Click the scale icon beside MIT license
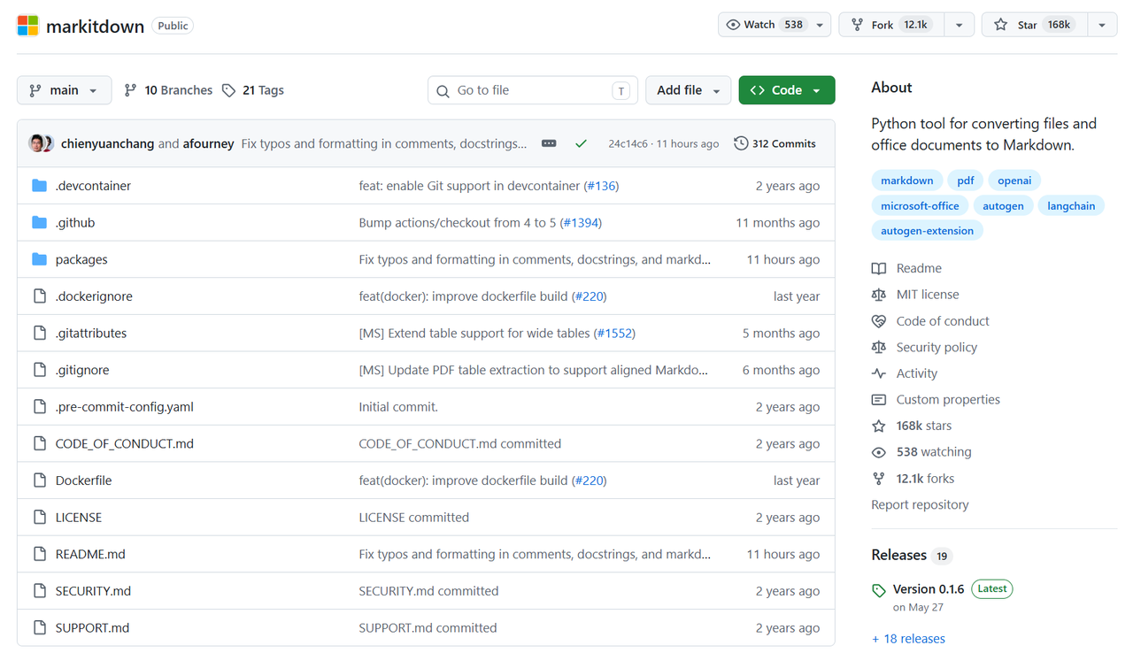This screenshot has height=653, width=1133. tap(879, 295)
